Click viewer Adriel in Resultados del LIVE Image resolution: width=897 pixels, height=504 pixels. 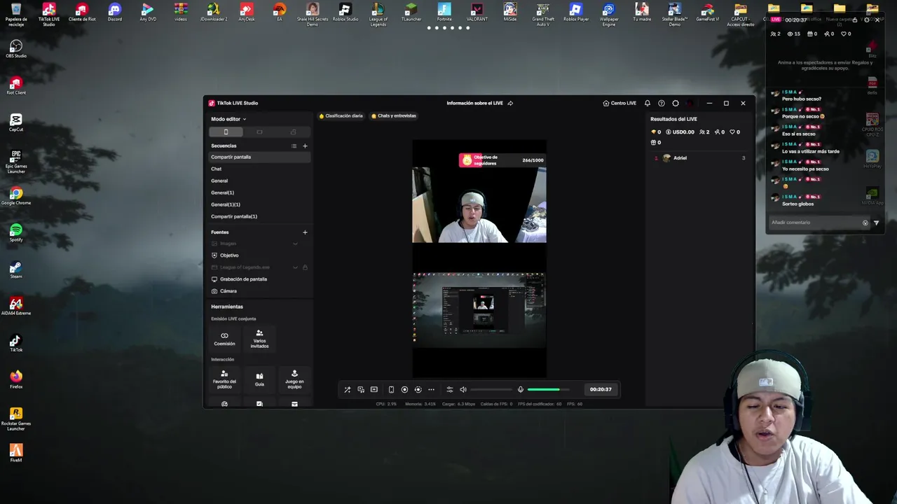point(699,158)
